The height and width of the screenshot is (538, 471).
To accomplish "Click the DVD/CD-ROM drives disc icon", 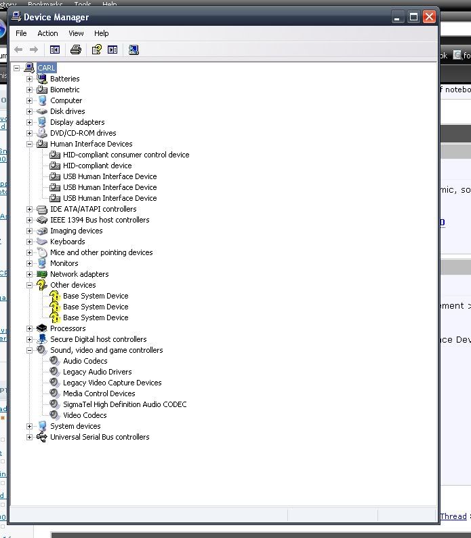I will 42,133.
